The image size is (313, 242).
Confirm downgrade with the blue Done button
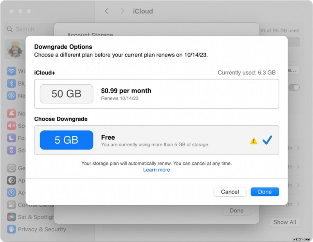(265, 192)
